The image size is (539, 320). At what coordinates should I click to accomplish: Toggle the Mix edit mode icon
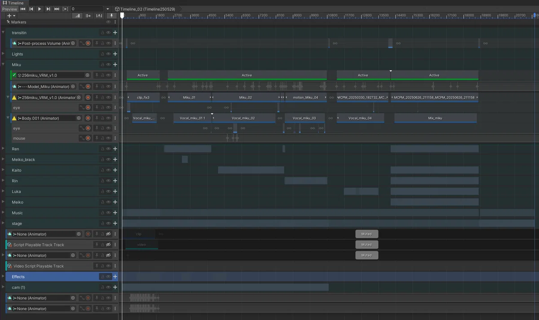pyautogui.click(x=77, y=16)
